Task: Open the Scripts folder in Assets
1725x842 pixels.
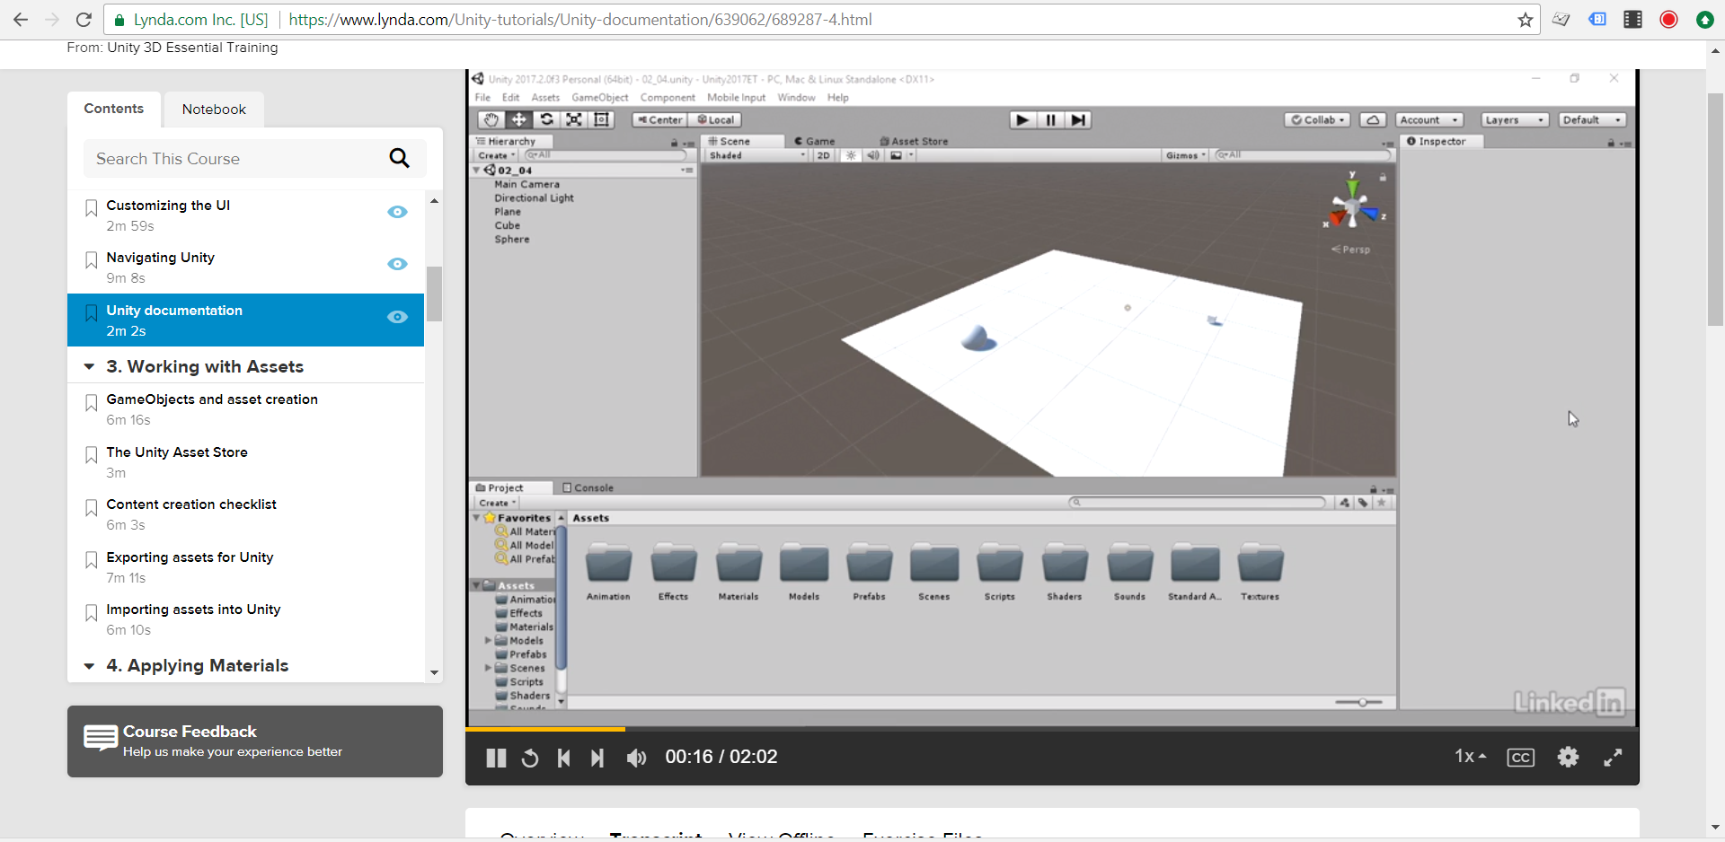Action: pos(999,571)
